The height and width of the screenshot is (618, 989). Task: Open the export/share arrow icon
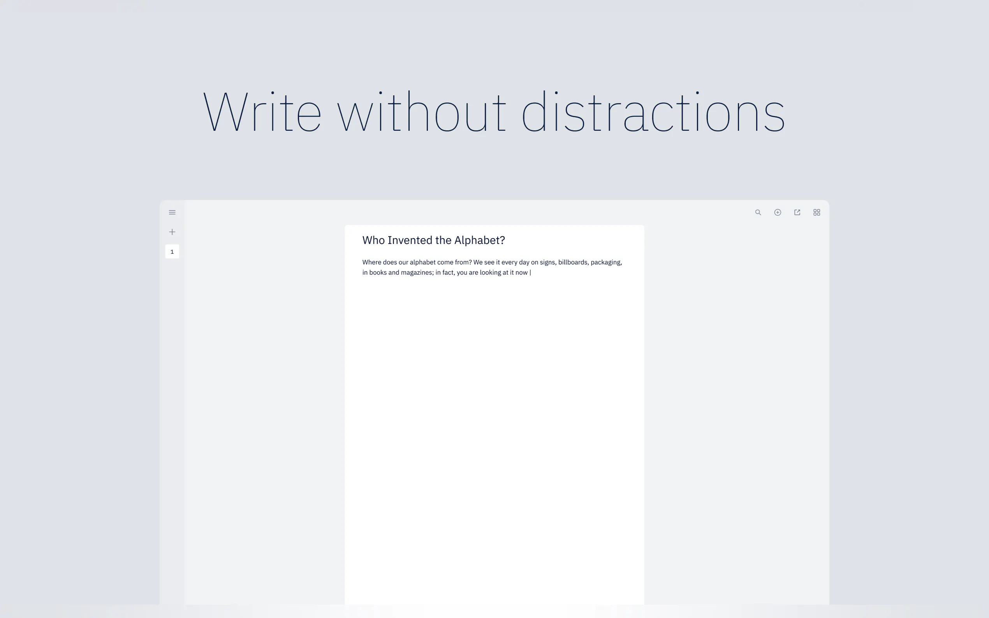point(797,212)
